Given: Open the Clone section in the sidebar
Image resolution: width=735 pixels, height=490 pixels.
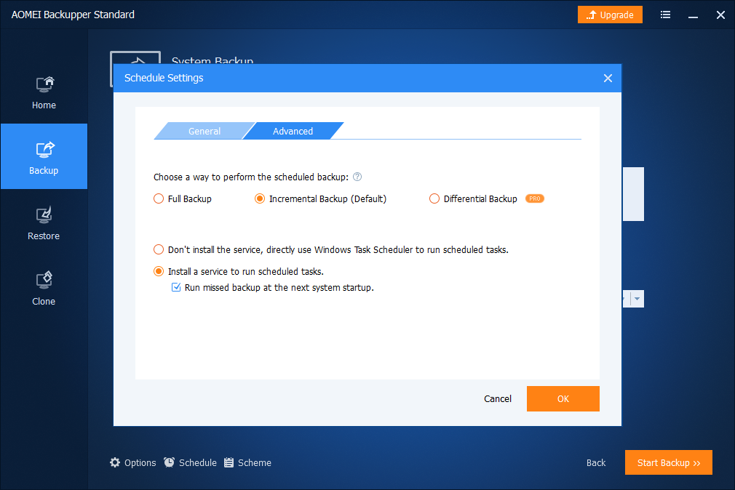Looking at the screenshot, I should [44, 289].
